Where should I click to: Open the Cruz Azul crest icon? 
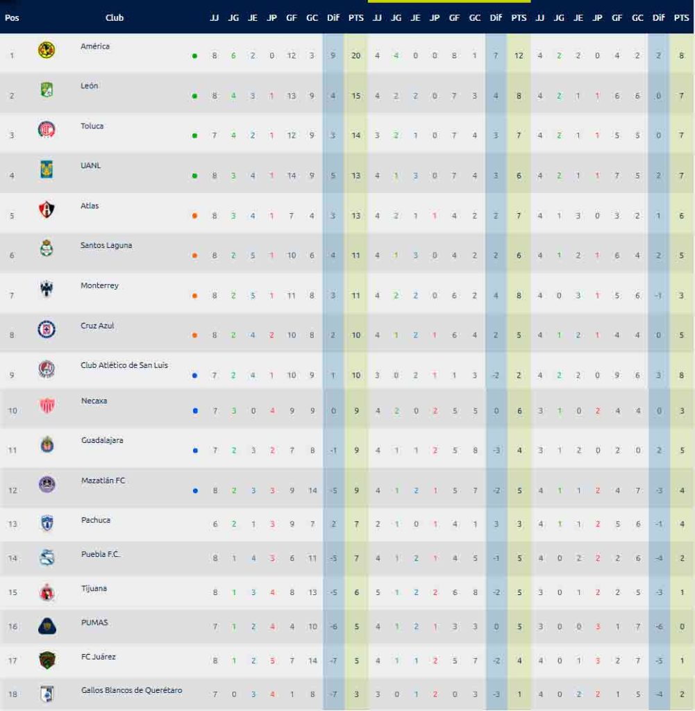[x=47, y=328]
